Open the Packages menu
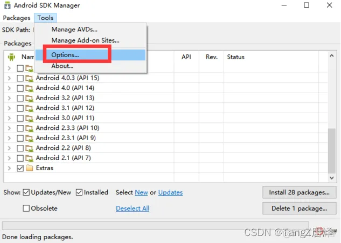Image resolution: width=341 pixels, height=243 pixels. tap(17, 18)
